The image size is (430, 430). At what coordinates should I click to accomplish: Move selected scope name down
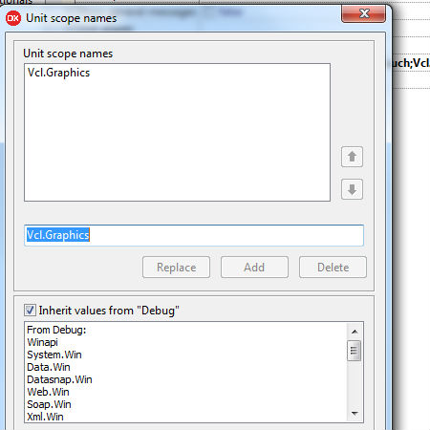click(352, 189)
